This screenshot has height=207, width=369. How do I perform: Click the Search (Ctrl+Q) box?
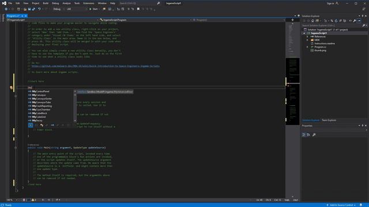click(x=140, y=3)
